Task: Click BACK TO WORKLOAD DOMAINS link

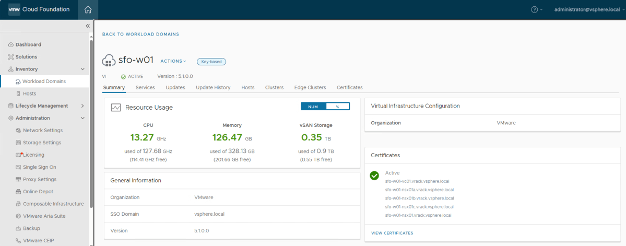Action: pyautogui.click(x=140, y=34)
